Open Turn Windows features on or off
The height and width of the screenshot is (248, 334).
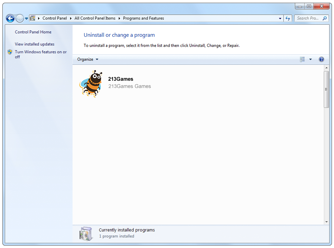pos(41,54)
